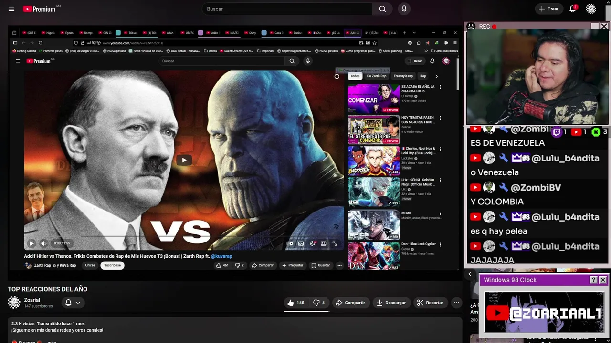This screenshot has width=611, height=343.
Task: Click Compartir below the TOP REACCIONES video
Action: pos(350,303)
